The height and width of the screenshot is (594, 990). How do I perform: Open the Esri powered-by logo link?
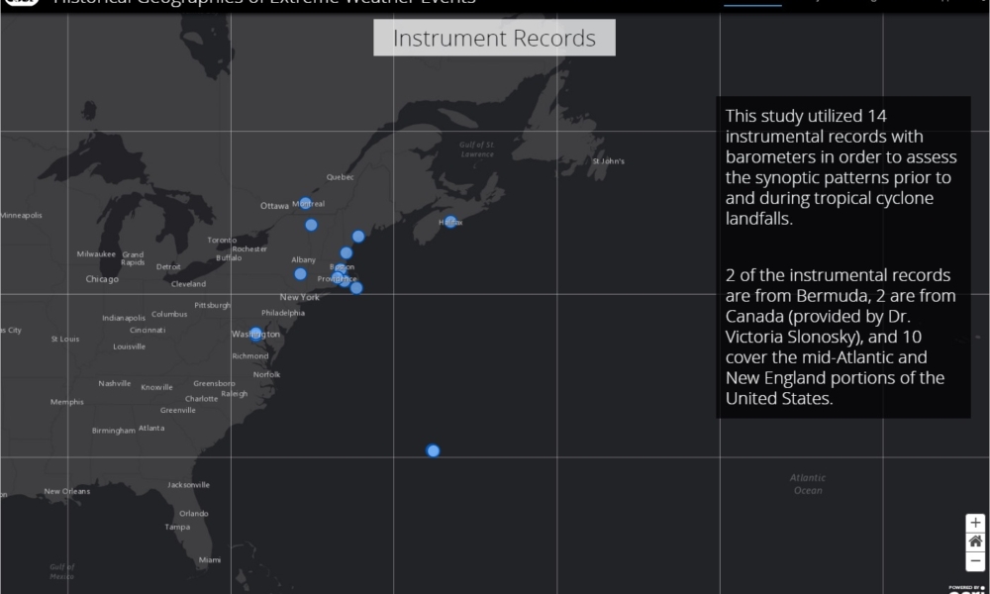point(966,589)
